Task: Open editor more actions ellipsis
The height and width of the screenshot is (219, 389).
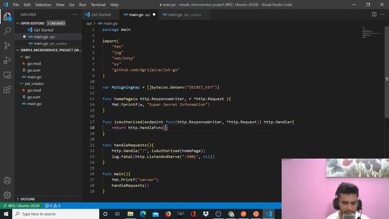Action: coord(382,15)
